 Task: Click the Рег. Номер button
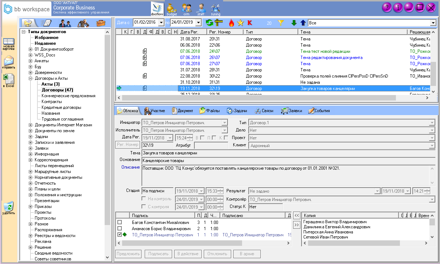click(x=127, y=145)
